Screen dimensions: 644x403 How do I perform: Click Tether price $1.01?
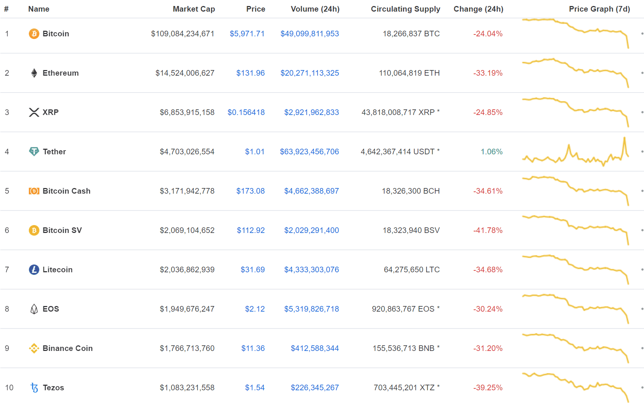click(255, 152)
